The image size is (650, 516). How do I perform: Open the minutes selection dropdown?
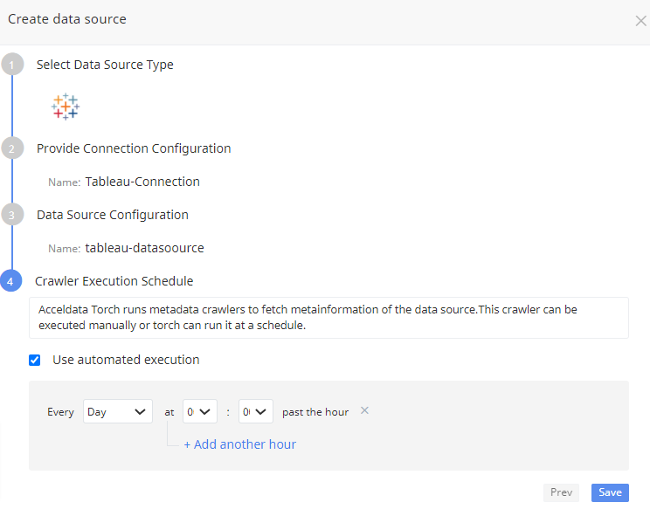coord(256,412)
